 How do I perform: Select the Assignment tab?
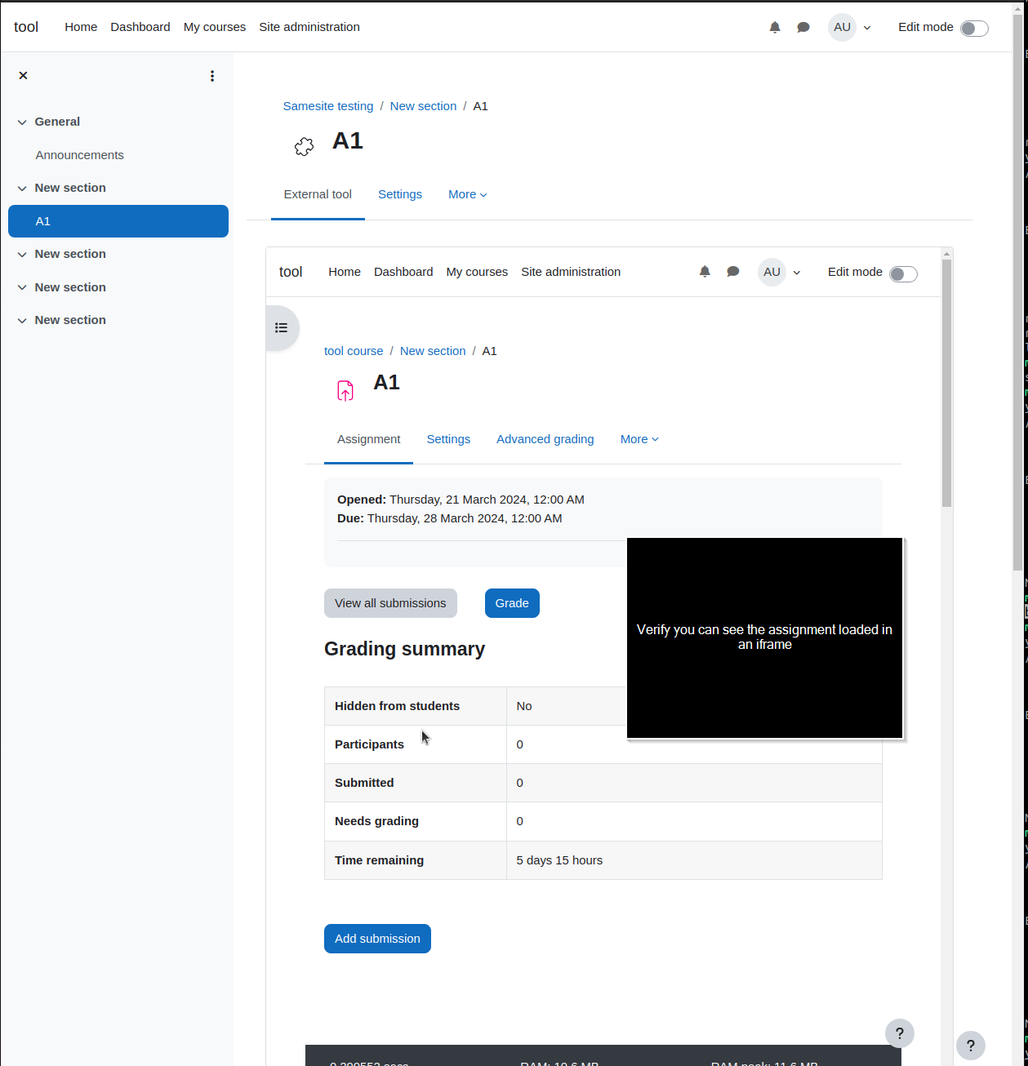[368, 439]
